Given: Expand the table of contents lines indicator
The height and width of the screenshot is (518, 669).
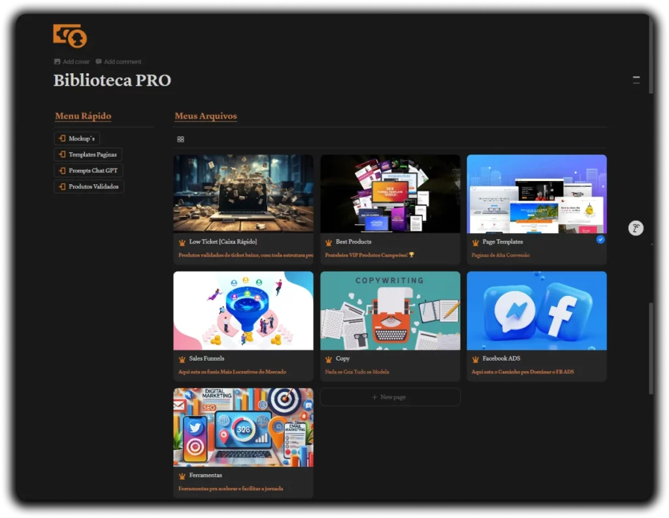Looking at the screenshot, I should click(636, 80).
